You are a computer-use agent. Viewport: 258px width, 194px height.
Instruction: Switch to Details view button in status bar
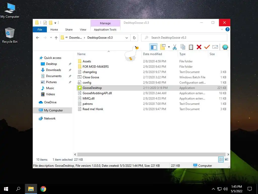pos(221,159)
